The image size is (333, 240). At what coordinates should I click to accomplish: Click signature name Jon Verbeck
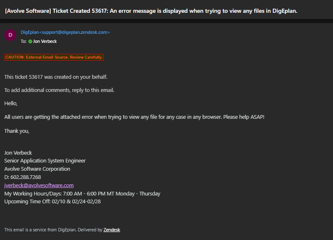[18, 153]
